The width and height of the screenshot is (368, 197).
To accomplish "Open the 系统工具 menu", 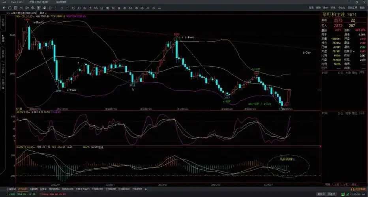I will 352,7.
